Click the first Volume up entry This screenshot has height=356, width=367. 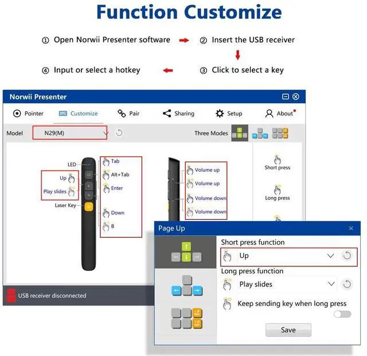203,170
